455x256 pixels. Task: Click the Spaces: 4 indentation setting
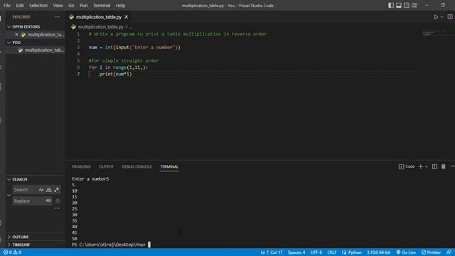296,252
